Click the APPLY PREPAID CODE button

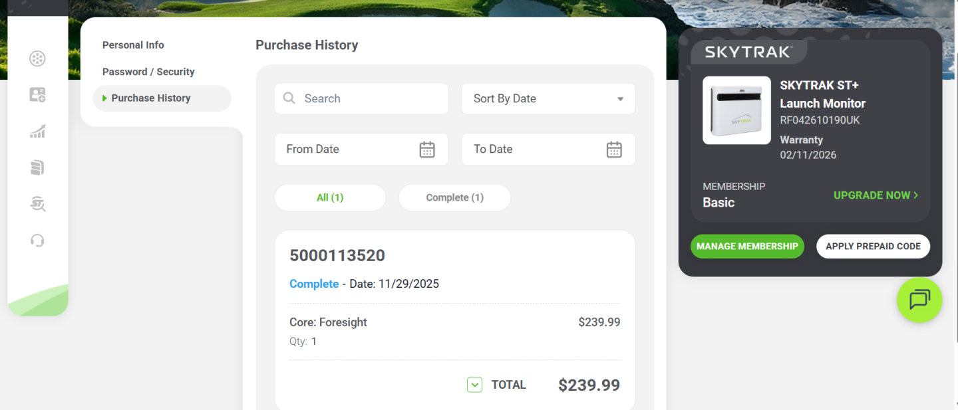873,247
